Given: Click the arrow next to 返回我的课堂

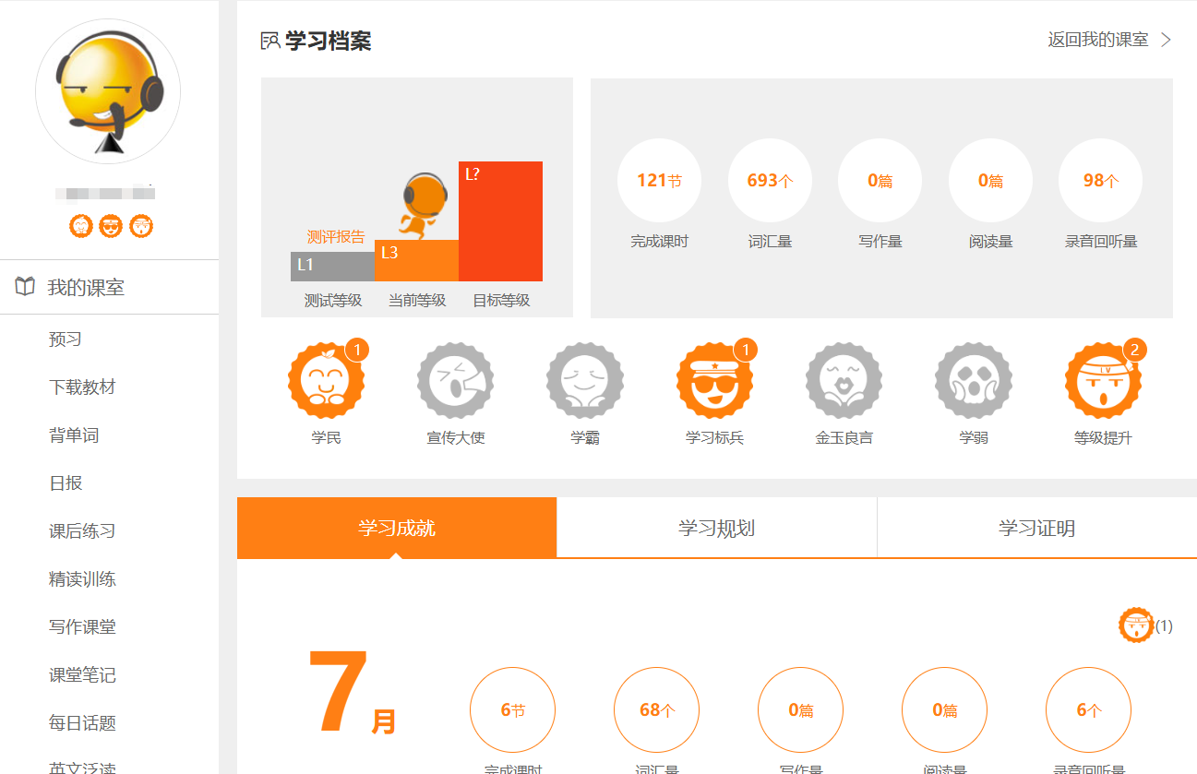Looking at the screenshot, I should point(1167,40).
